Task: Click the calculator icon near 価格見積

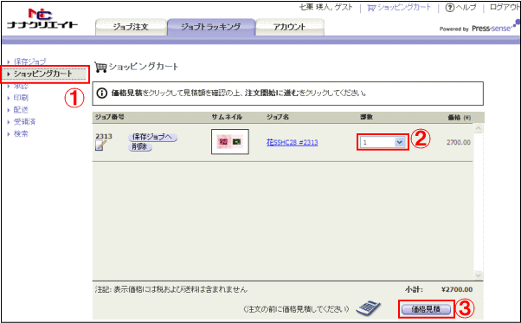Action: pyautogui.click(x=368, y=308)
